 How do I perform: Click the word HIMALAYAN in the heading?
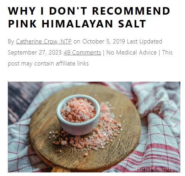pyautogui.click(x=78, y=24)
